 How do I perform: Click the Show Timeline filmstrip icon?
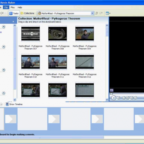tap(7, 104)
